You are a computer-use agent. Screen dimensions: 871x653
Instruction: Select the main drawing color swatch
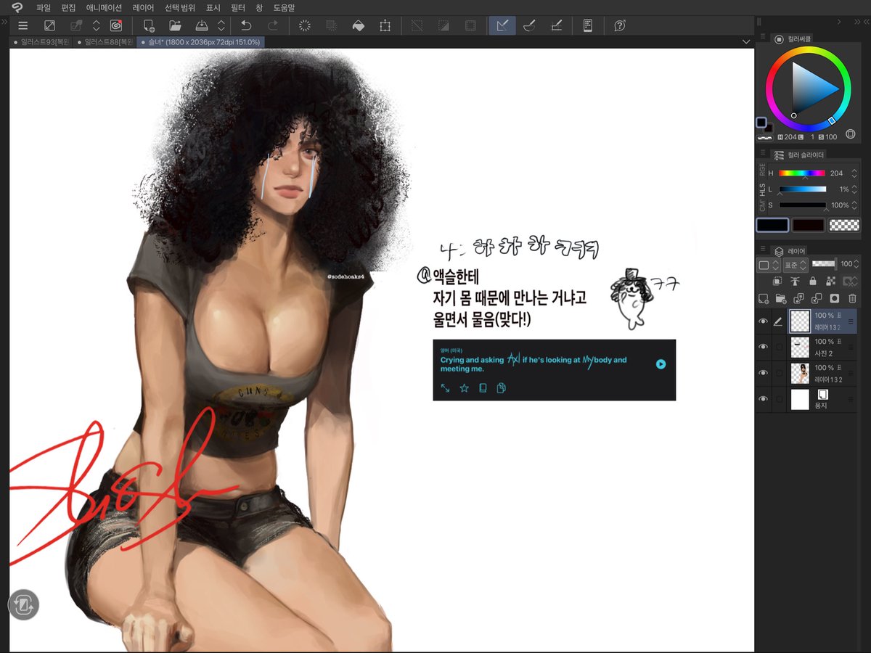(772, 225)
